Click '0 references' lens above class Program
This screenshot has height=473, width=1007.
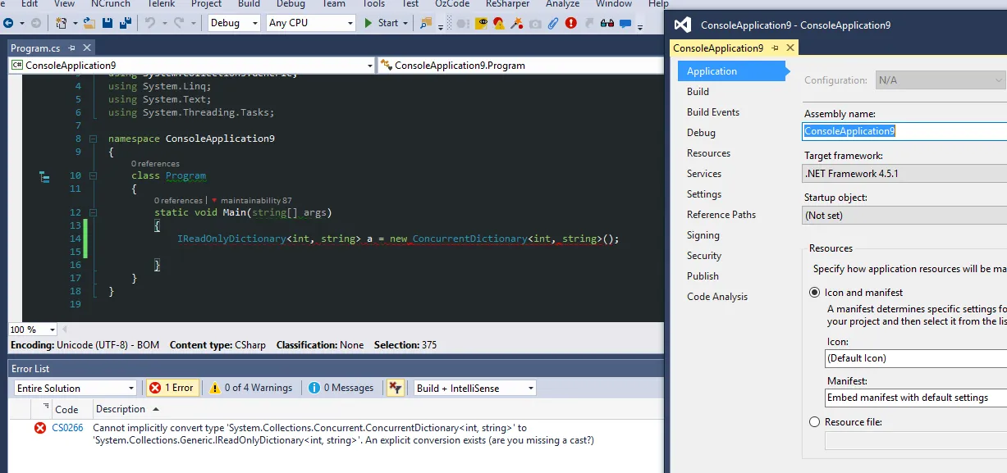[155, 164]
